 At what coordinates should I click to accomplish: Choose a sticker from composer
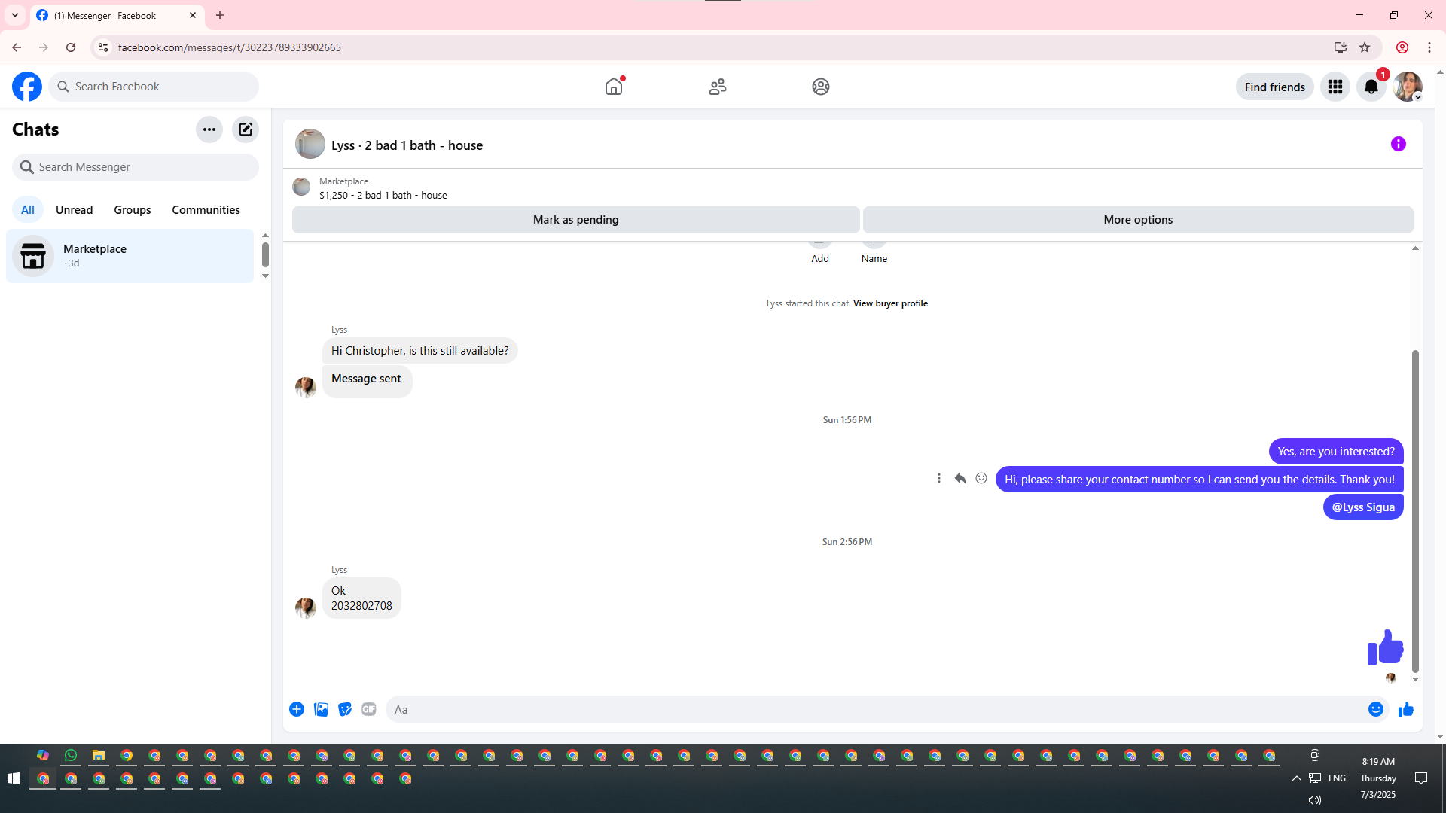[x=345, y=709]
